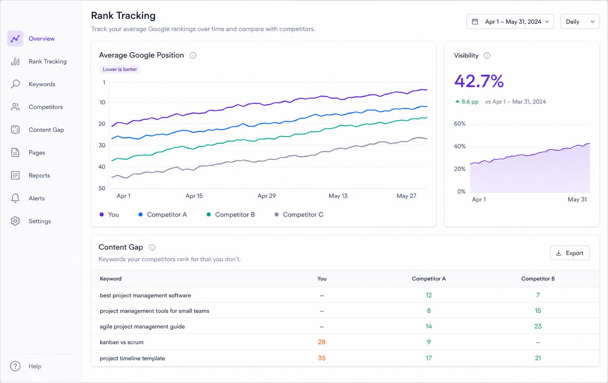
Task: Click the Help question mark icon
Action: pyautogui.click(x=15, y=366)
